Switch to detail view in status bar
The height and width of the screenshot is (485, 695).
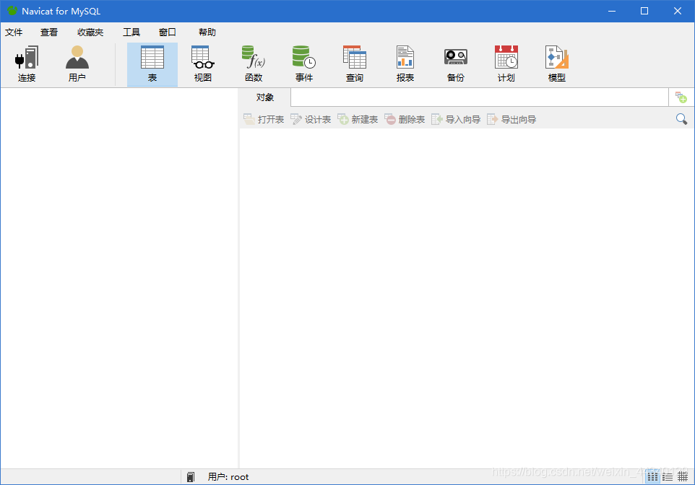(683, 477)
